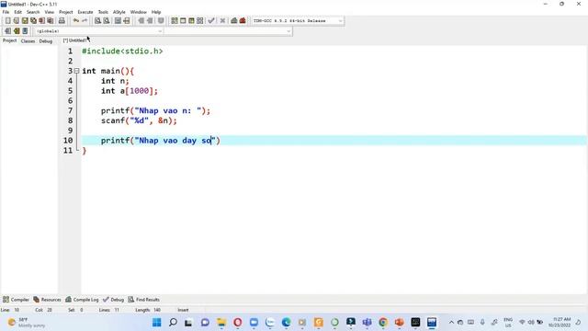Open the File menu
The height and width of the screenshot is (331, 588).
point(6,12)
